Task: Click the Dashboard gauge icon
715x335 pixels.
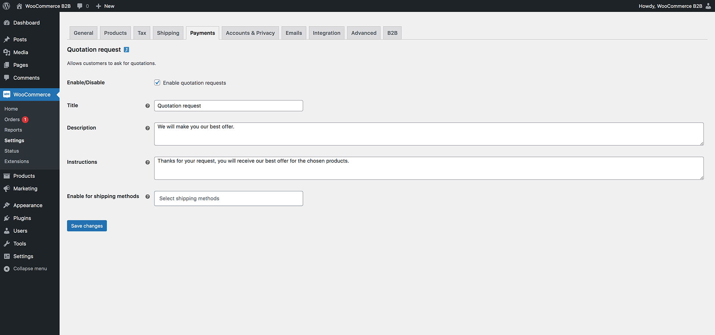Action: tap(7, 23)
